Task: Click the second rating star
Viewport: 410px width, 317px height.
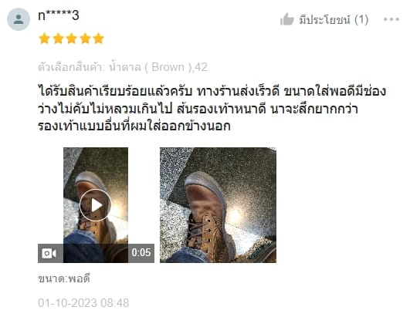Action: click(x=58, y=39)
